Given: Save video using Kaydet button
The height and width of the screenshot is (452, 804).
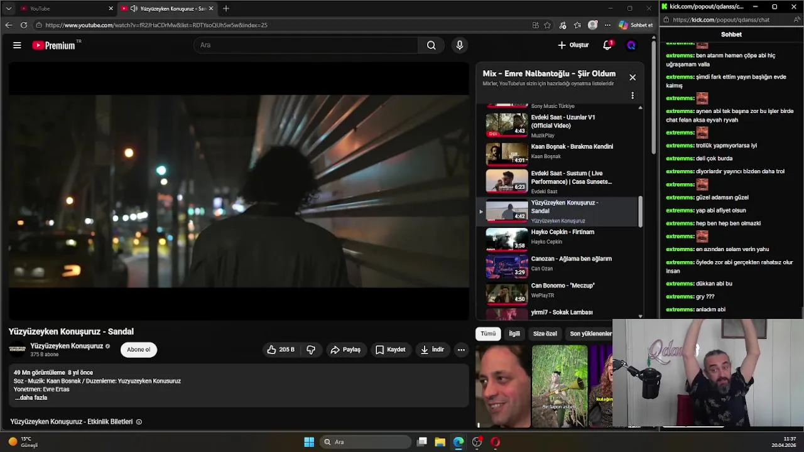Looking at the screenshot, I should [390, 350].
